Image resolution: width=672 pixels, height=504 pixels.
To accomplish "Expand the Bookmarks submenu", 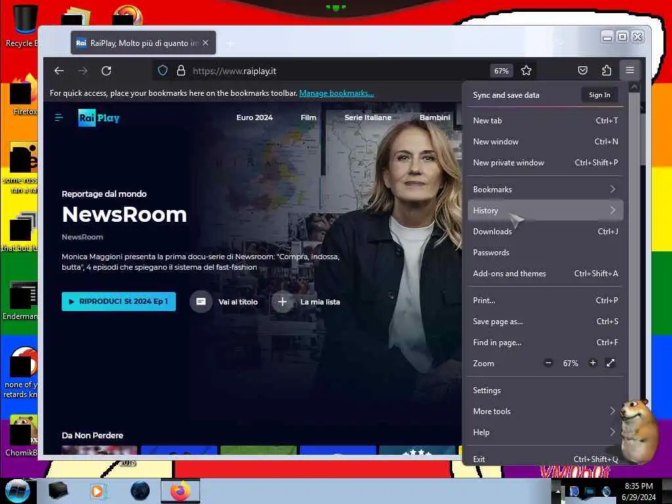I will 545,190.
